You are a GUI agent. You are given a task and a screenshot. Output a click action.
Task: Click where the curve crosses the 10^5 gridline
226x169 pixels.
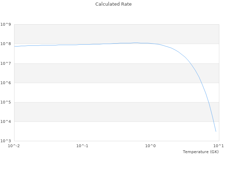[208, 102]
